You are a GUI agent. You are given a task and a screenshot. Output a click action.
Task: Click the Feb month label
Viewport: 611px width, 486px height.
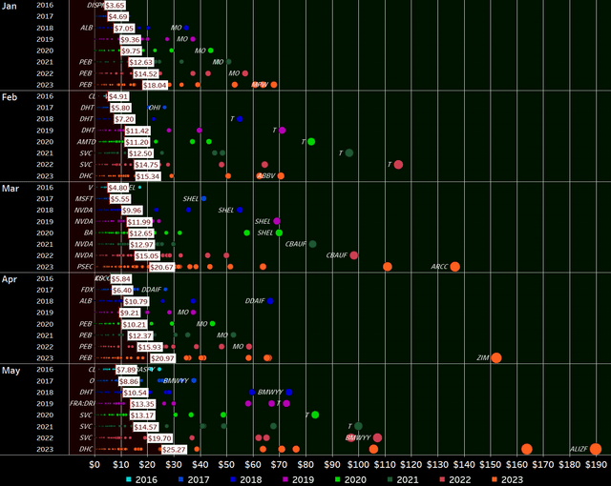10,97
